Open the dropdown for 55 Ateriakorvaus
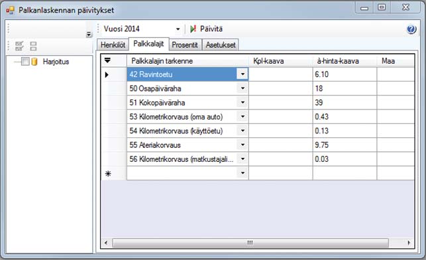The height and width of the screenshot is (260, 426). [242, 145]
